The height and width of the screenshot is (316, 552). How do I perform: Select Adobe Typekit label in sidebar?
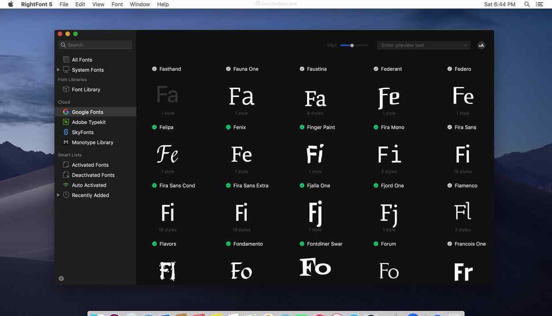point(89,122)
